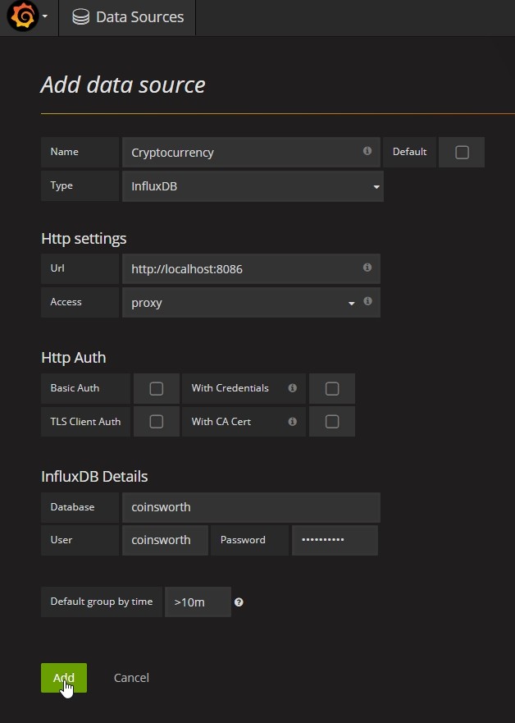Click the group by time help icon
The height and width of the screenshot is (723, 515).
pyautogui.click(x=239, y=602)
